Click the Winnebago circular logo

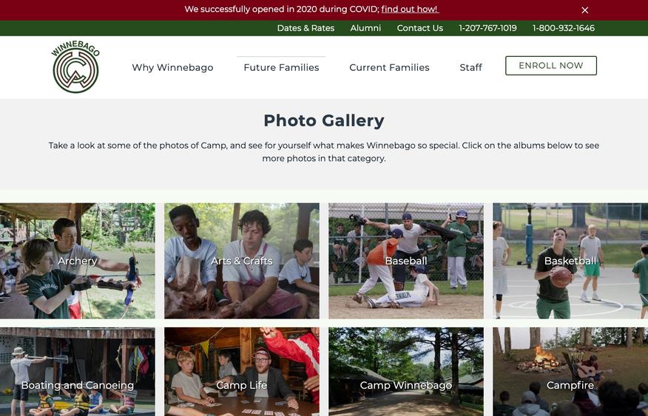coord(75,67)
